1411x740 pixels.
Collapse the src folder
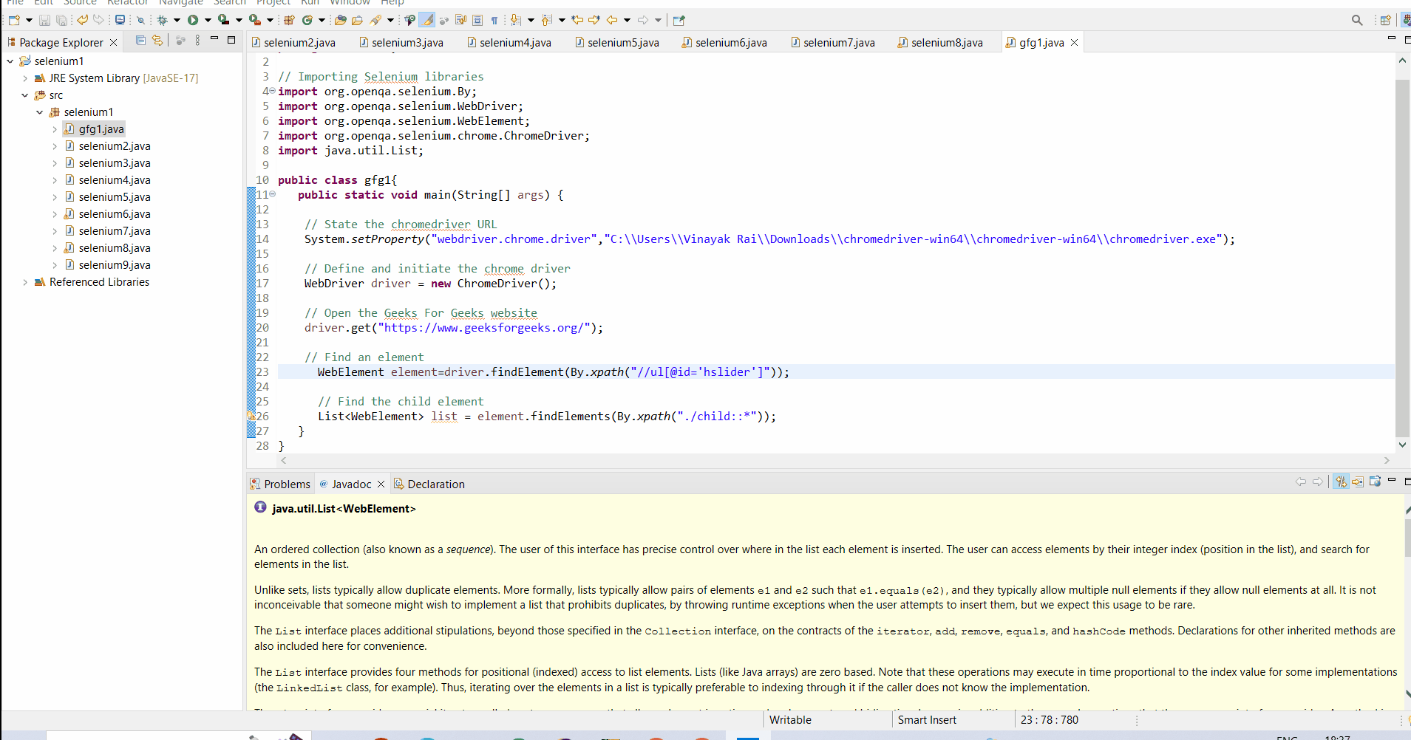[x=24, y=95]
